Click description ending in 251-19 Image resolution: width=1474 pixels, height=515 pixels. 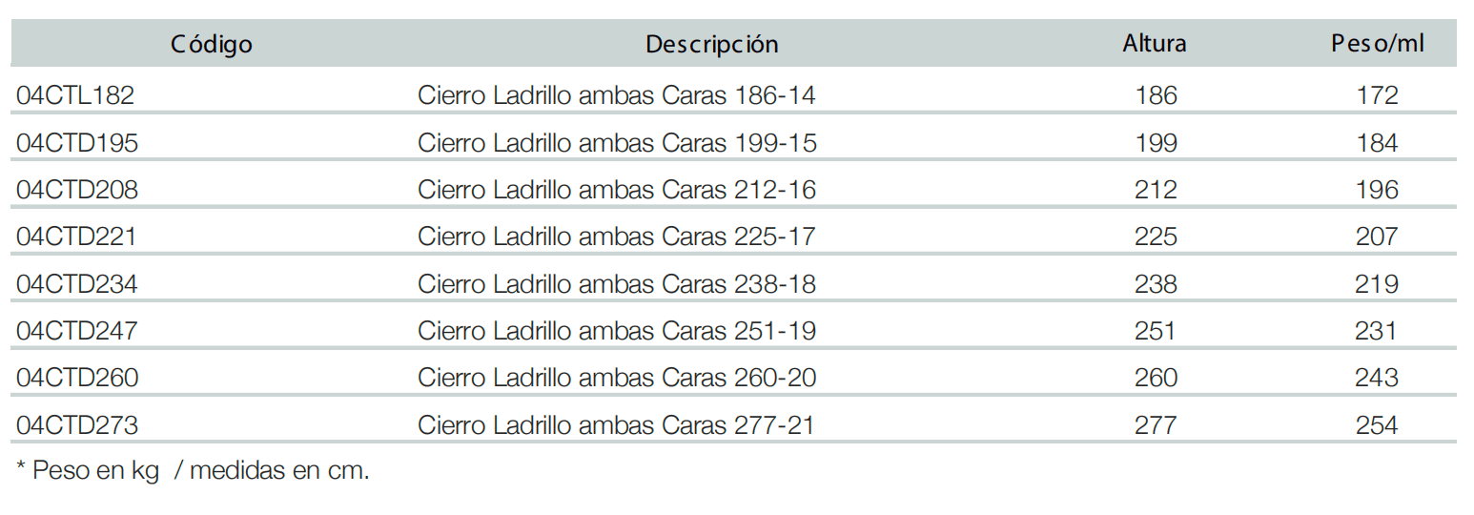point(617,331)
